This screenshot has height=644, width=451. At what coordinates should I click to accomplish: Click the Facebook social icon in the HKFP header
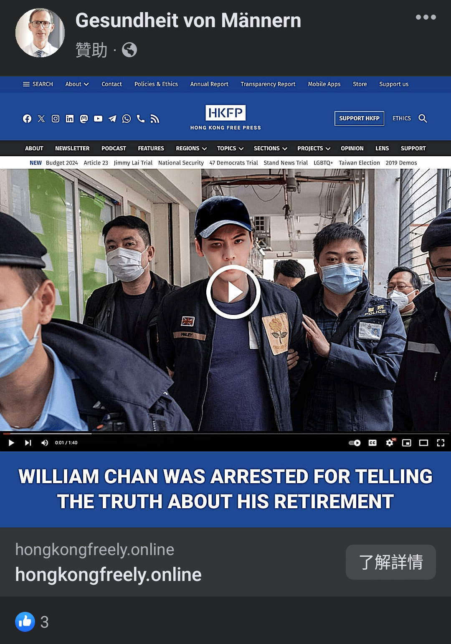[27, 119]
